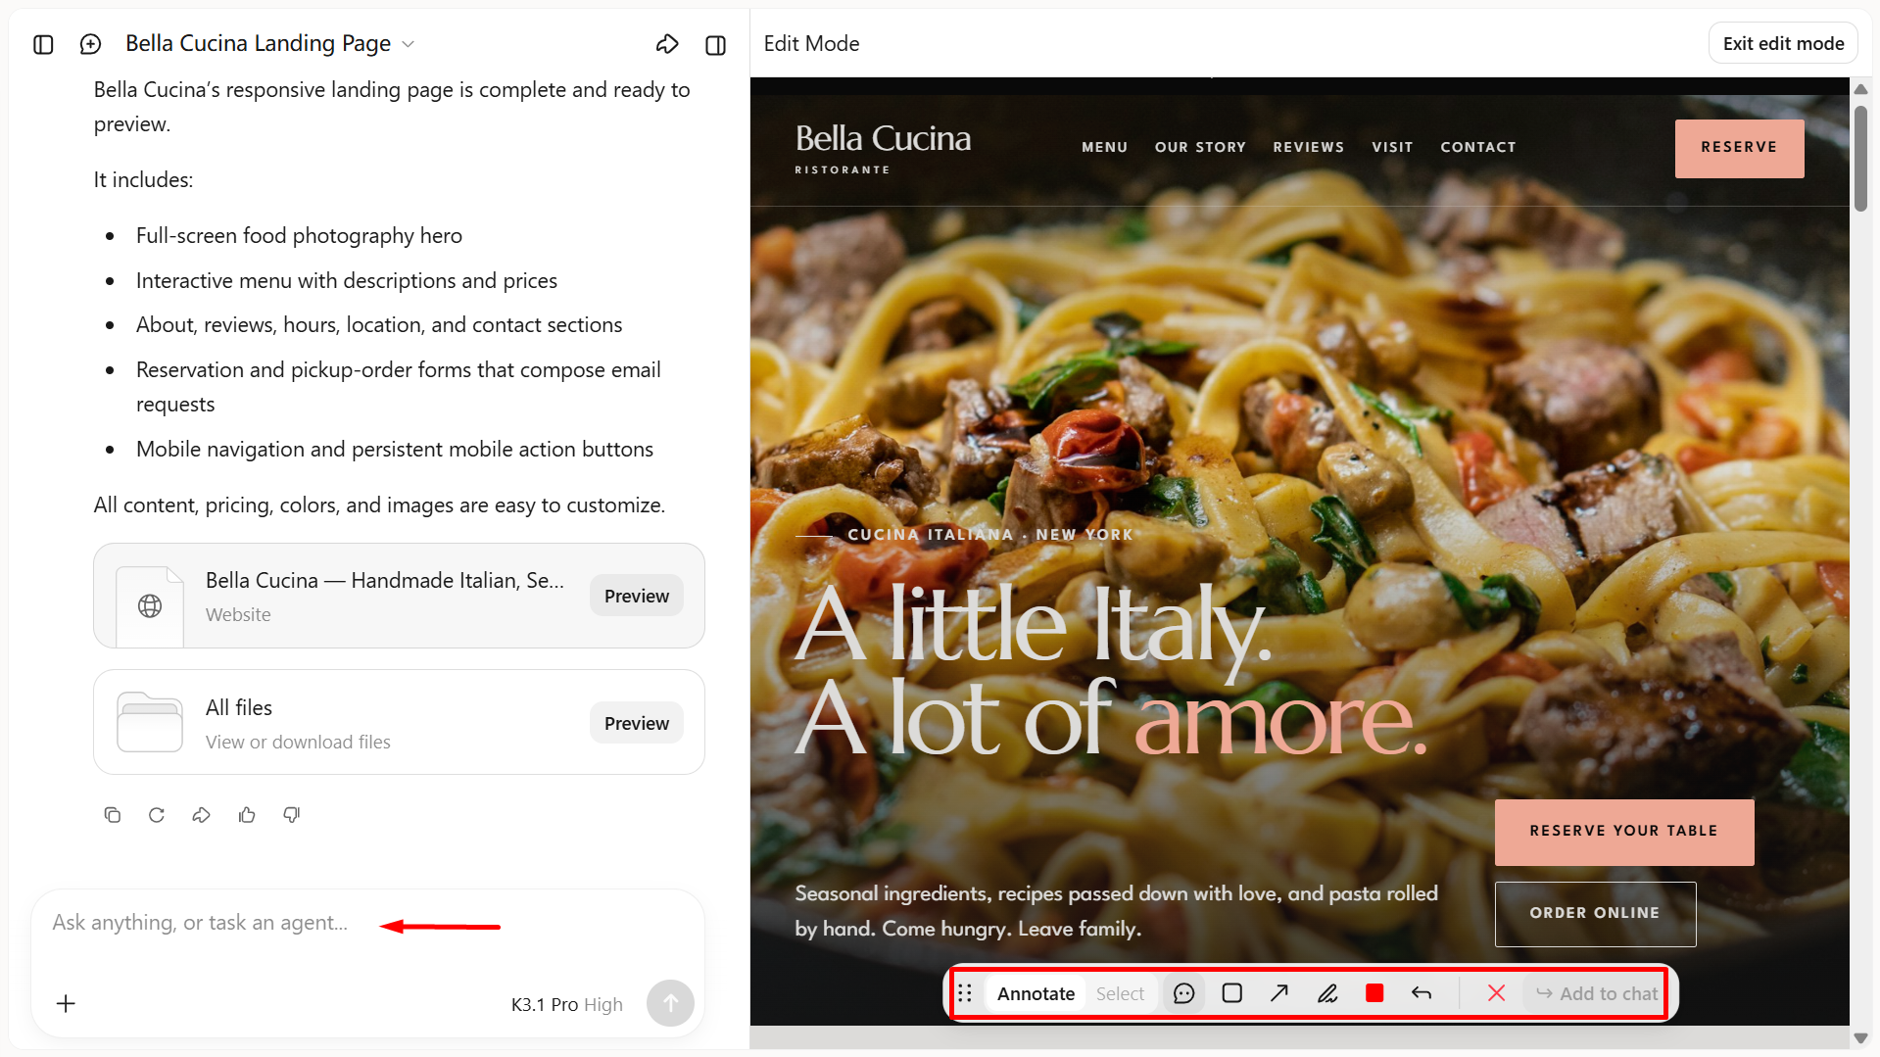The width and height of the screenshot is (1880, 1057).
Task: Open the red annotation color swatch
Action: point(1374,993)
